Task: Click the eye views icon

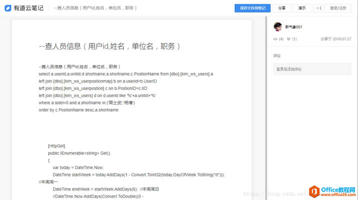Action: click(275, 39)
